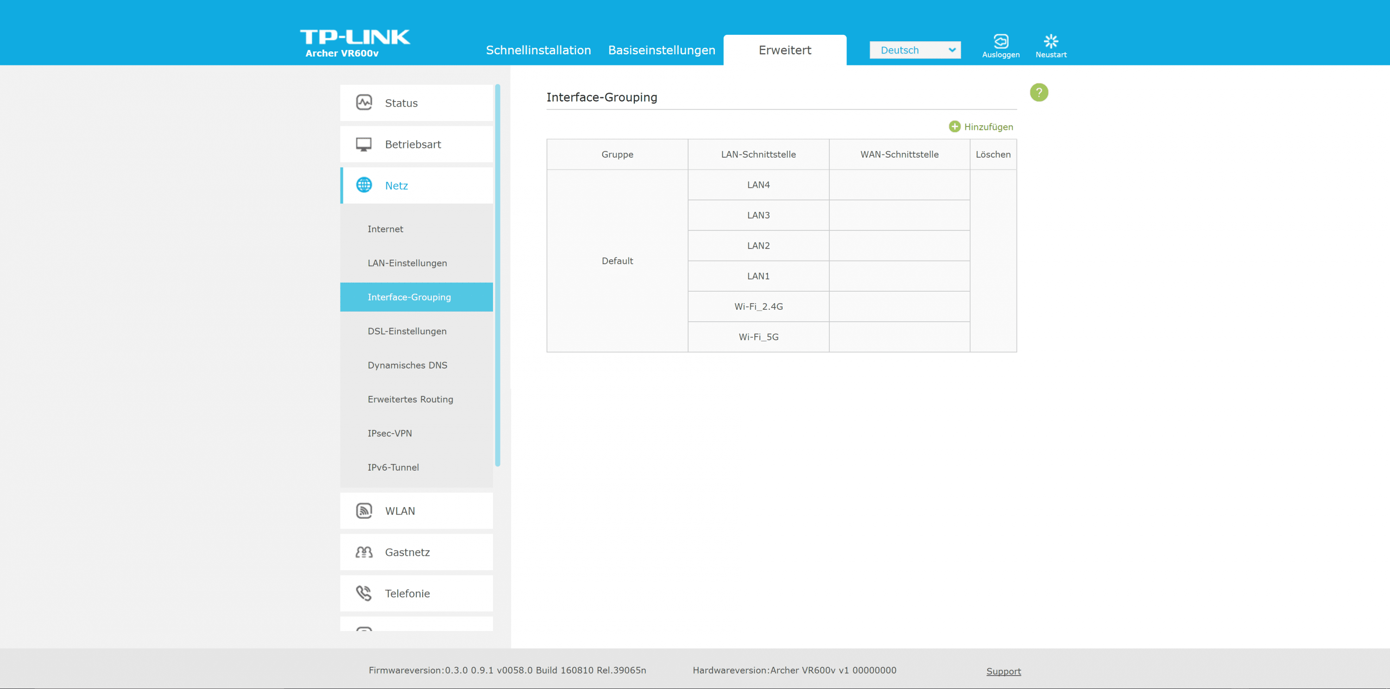The height and width of the screenshot is (689, 1390).
Task: Open the Support link in footer
Action: point(1003,671)
